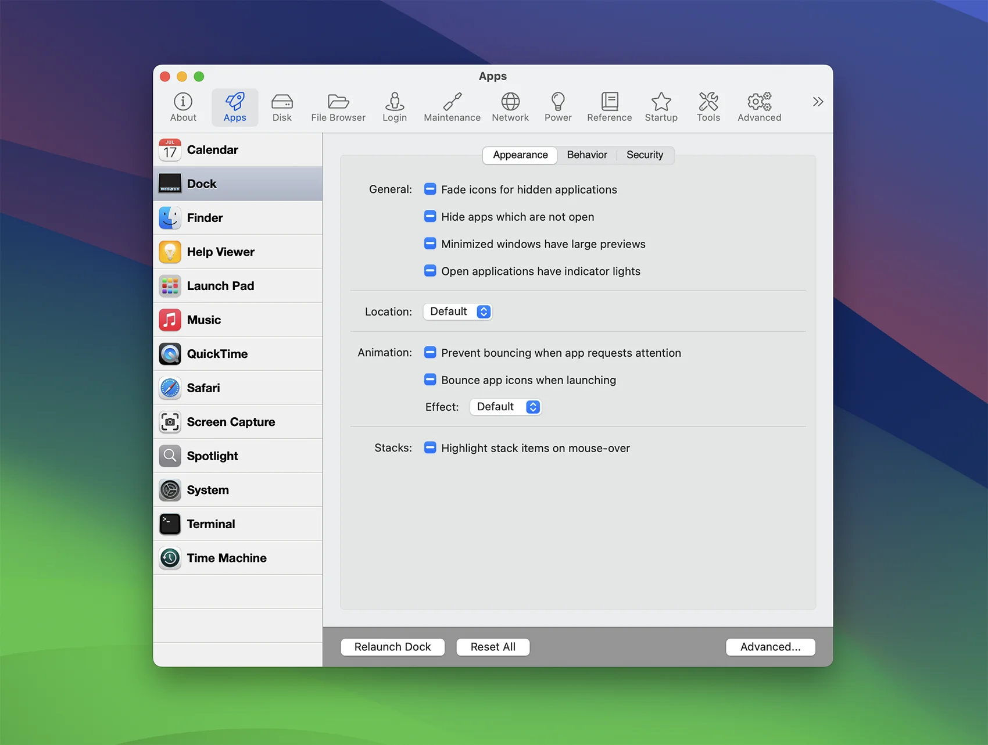Image resolution: width=988 pixels, height=745 pixels.
Task: Switch to the Behavior tab
Action: tap(587, 155)
